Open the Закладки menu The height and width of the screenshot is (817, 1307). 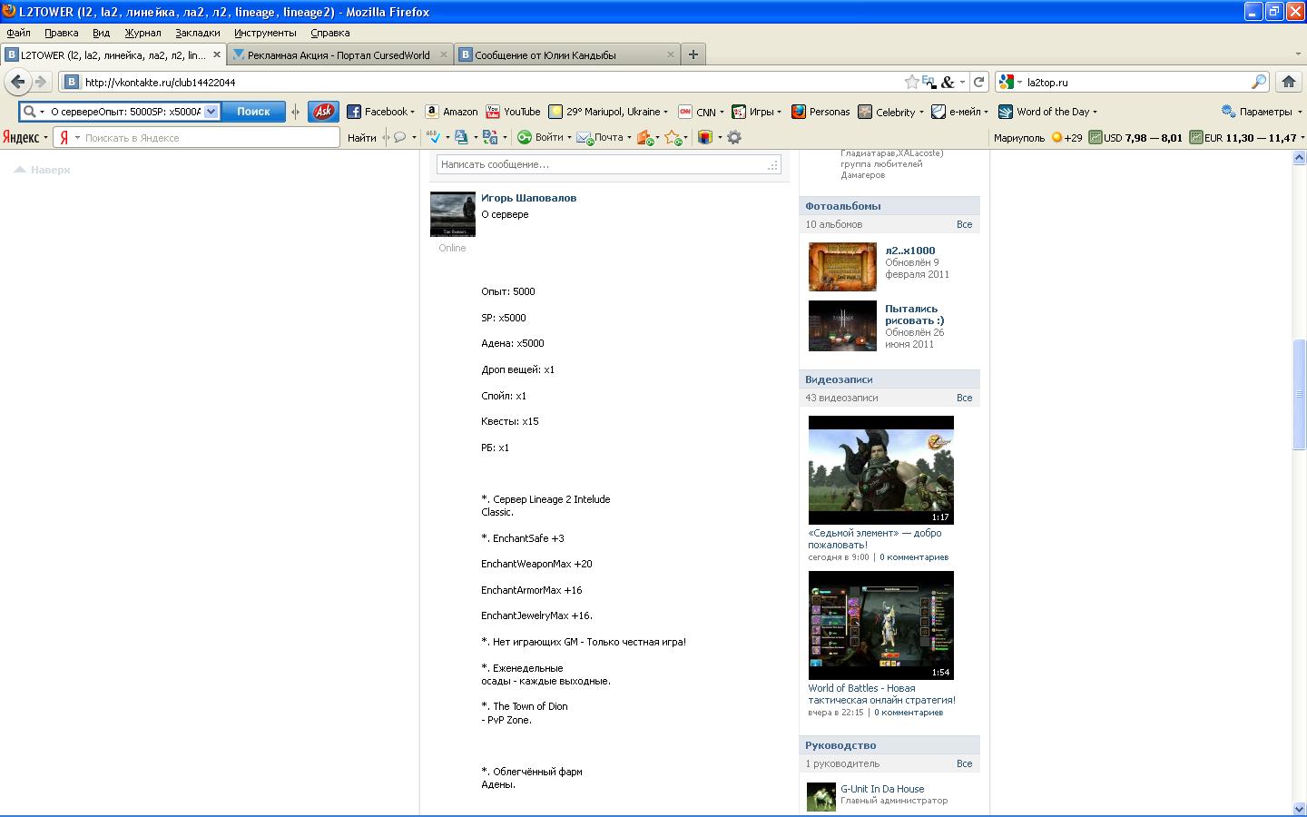[198, 33]
